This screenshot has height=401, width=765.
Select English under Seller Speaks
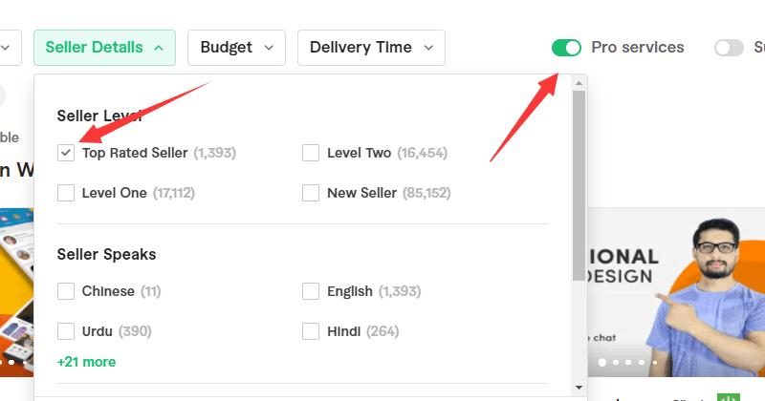click(x=311, y=291)
